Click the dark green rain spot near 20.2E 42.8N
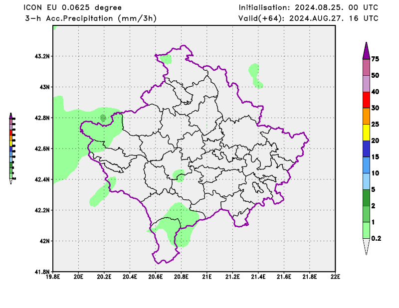 (103, 118)
